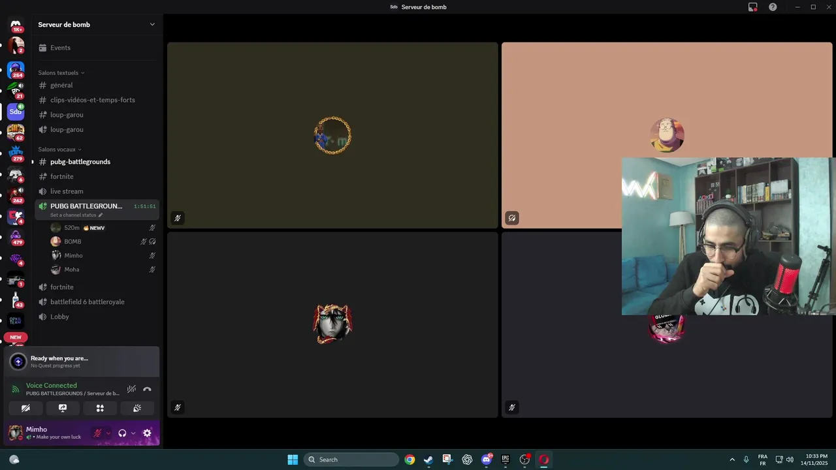Image resolution: width=836 pixels, height=470 pixels.
Task: Disconnect from voice with hang-up icon
Action: click(147, 389)
